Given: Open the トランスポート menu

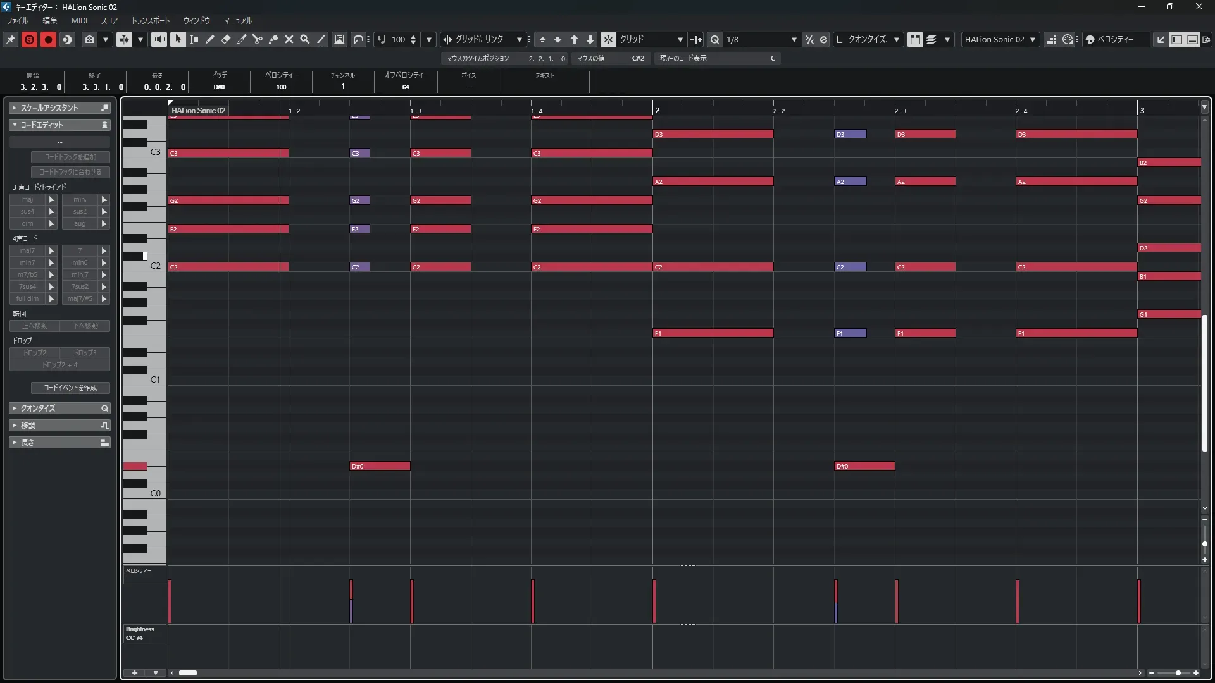Looking at the screenshot, I should 150,20.
